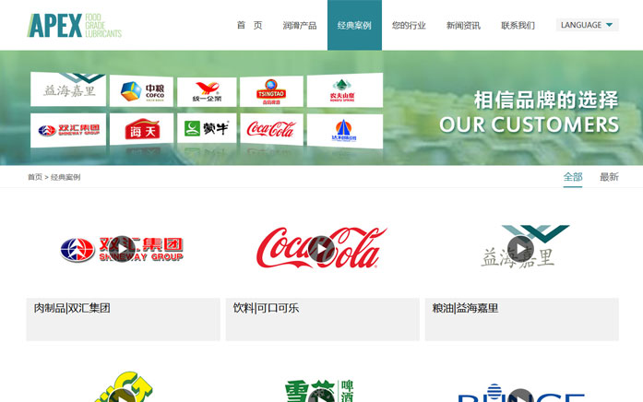Viewport: 643px width, 402px height.
Task: Click the Tsingtao beer logo in banner
Action: click(271, 91)
